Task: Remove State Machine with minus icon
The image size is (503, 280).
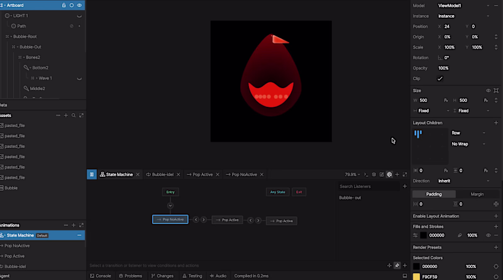Action: point(79,235)
